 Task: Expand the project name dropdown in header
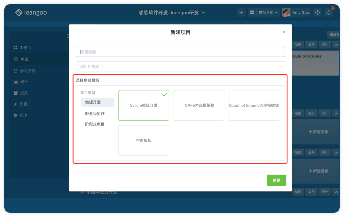point(204,12)
